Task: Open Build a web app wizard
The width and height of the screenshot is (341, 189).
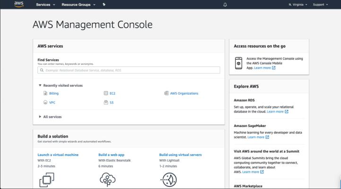Action: click(x=111, y=154)
